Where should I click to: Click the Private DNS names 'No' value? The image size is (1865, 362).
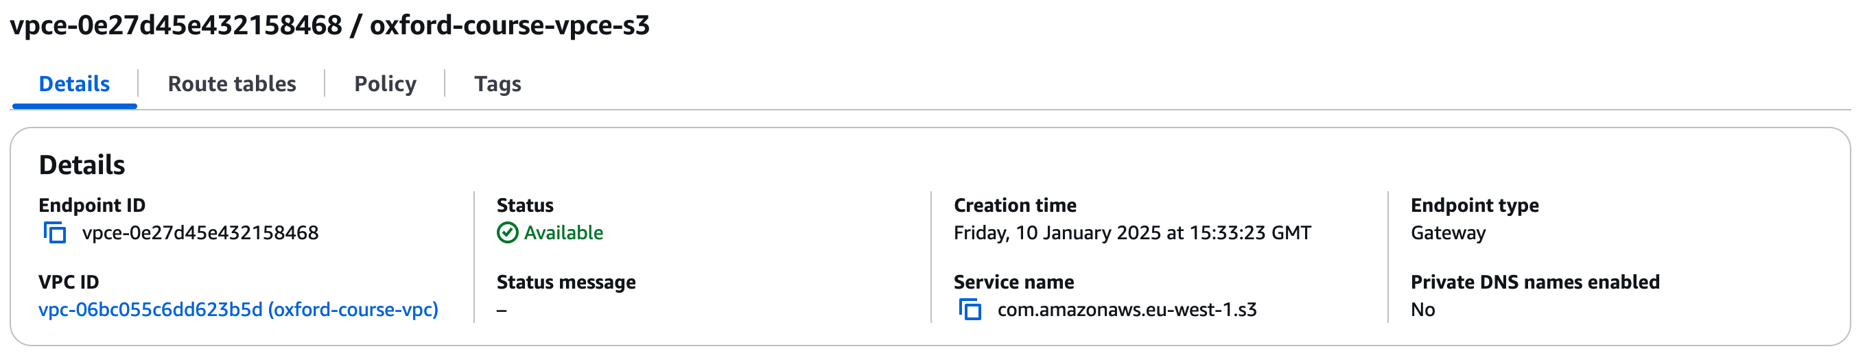click(x=1422, y=310)
